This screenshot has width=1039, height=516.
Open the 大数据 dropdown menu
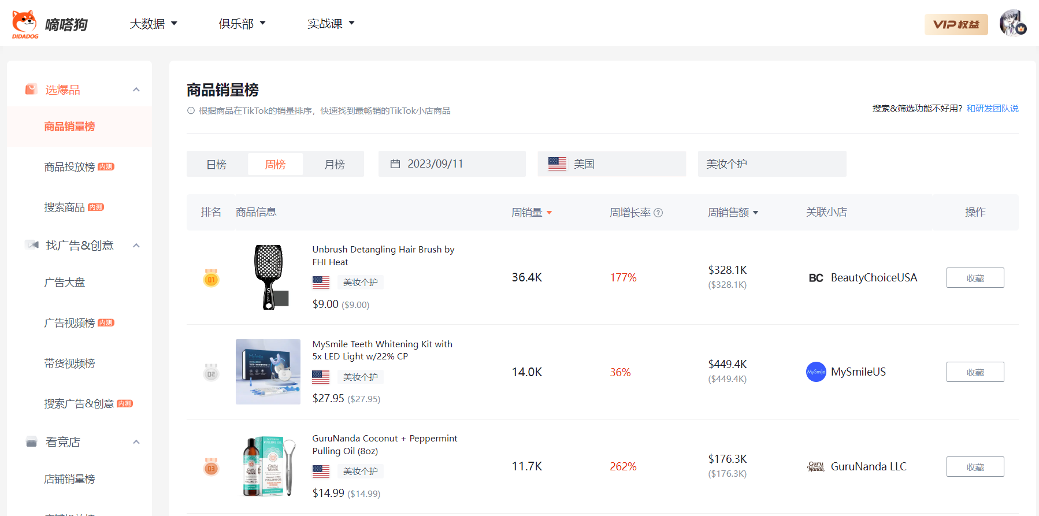[x=153, y=24]
